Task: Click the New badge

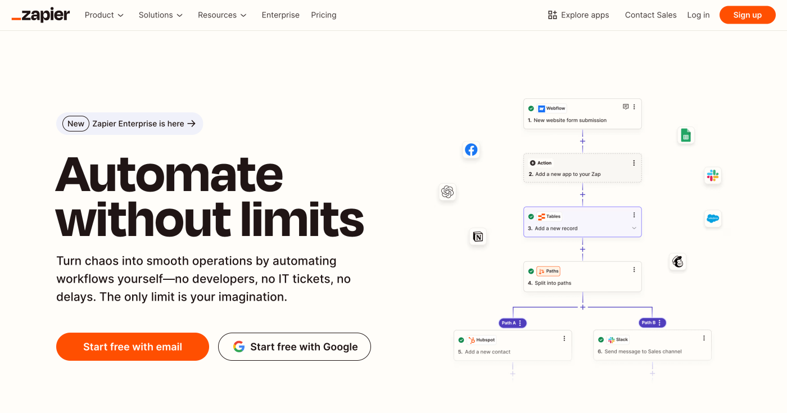Action: click(x=76, y=124)
